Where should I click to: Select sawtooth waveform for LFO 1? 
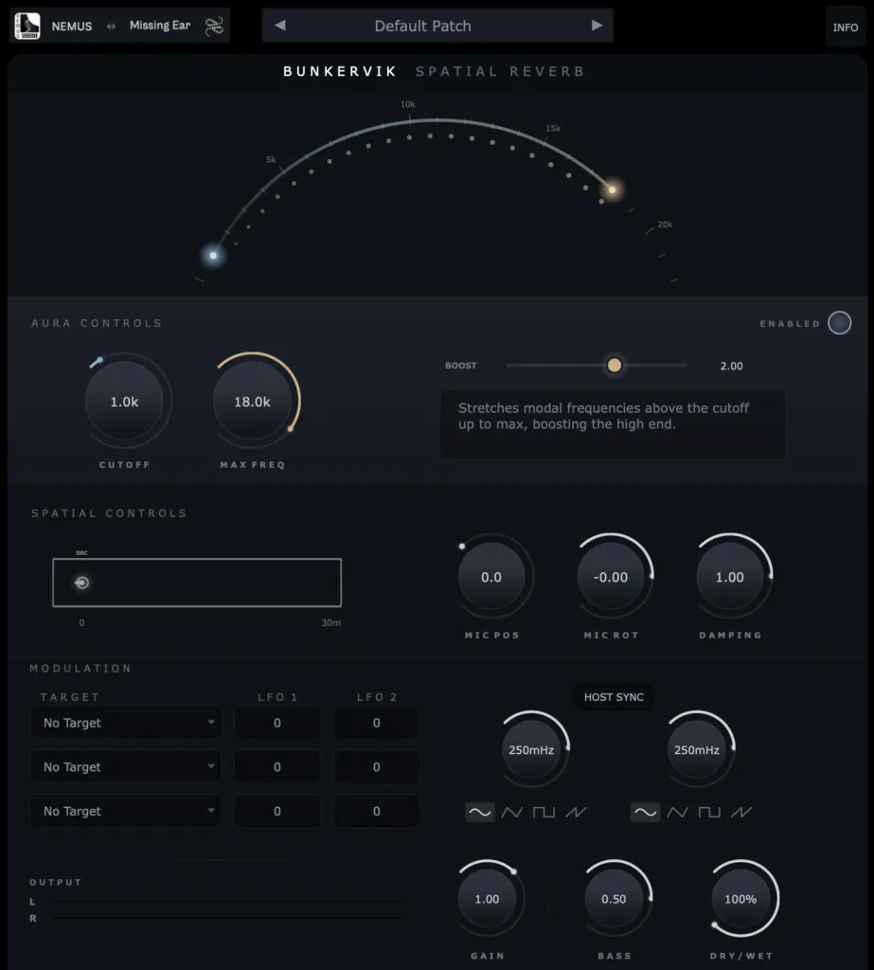[576, 812]
